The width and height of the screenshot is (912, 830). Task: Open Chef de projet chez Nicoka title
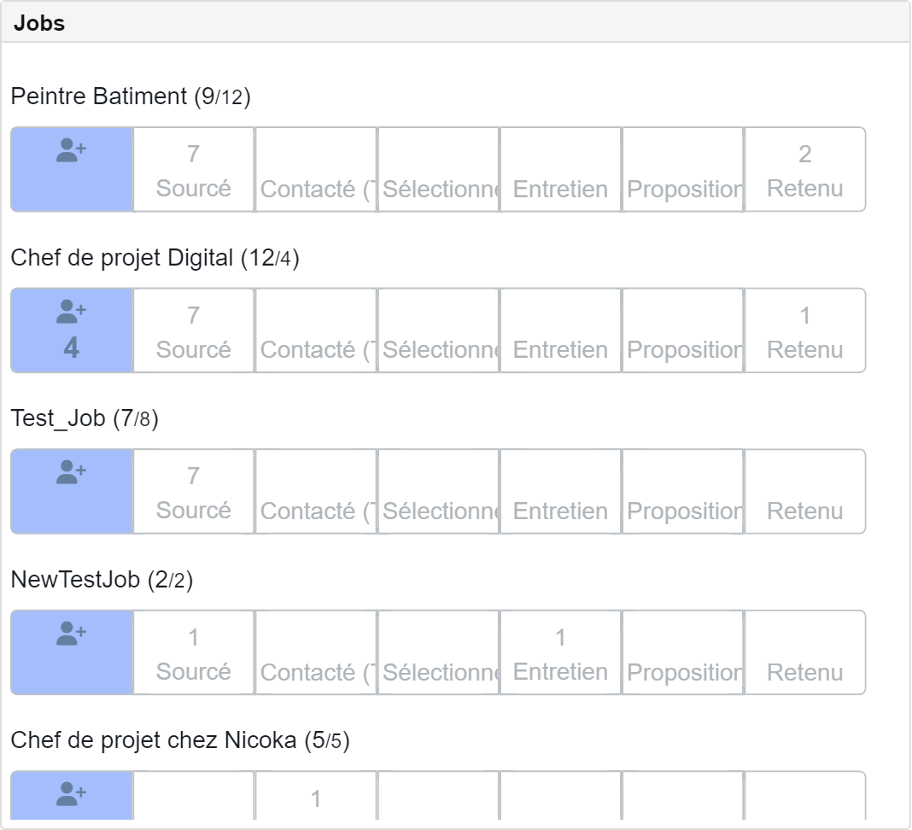180,740
